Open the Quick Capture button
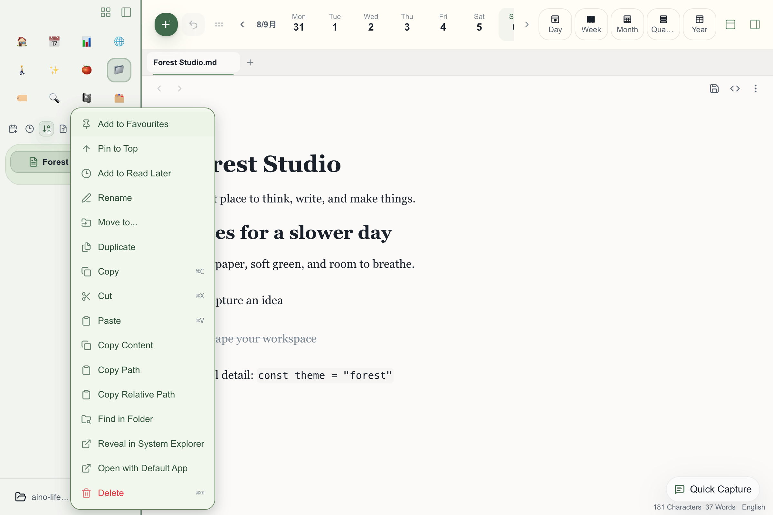Viewport: 773px width, 515px height. click(713, 489)
